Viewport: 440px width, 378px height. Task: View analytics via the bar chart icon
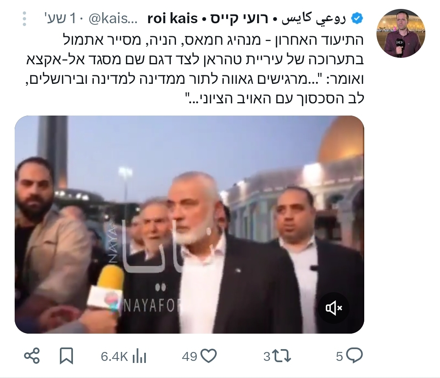(x=139, y=356)
